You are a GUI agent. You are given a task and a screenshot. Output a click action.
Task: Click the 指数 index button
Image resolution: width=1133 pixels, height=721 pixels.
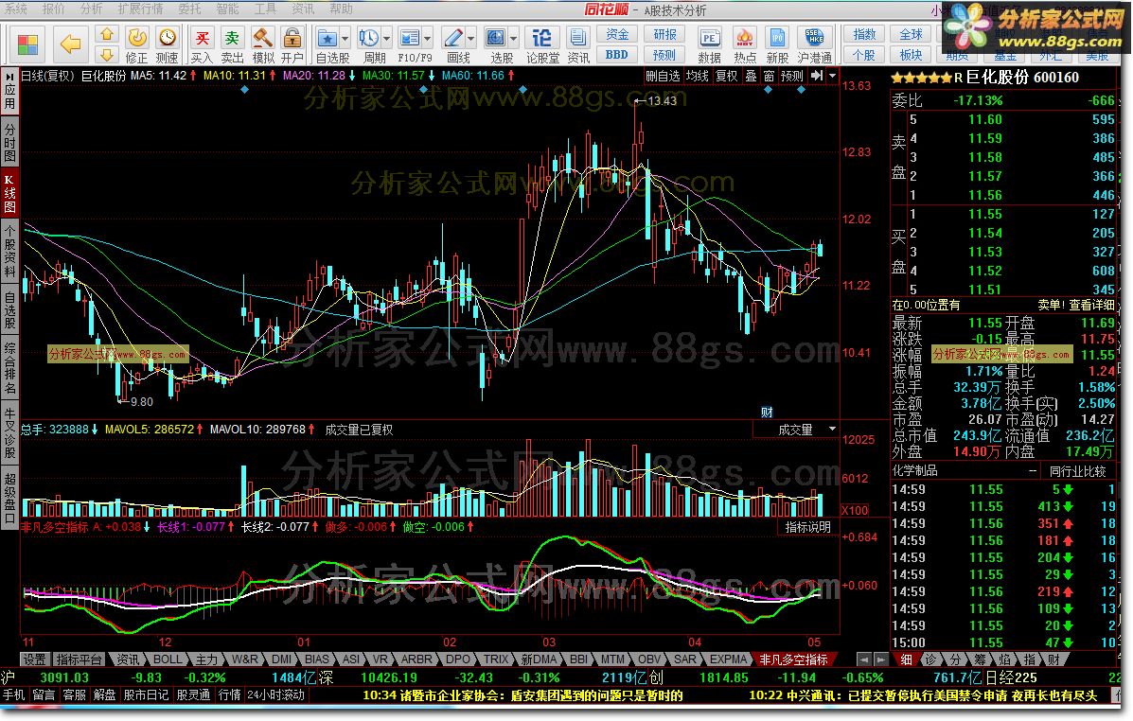coord(864,35)
